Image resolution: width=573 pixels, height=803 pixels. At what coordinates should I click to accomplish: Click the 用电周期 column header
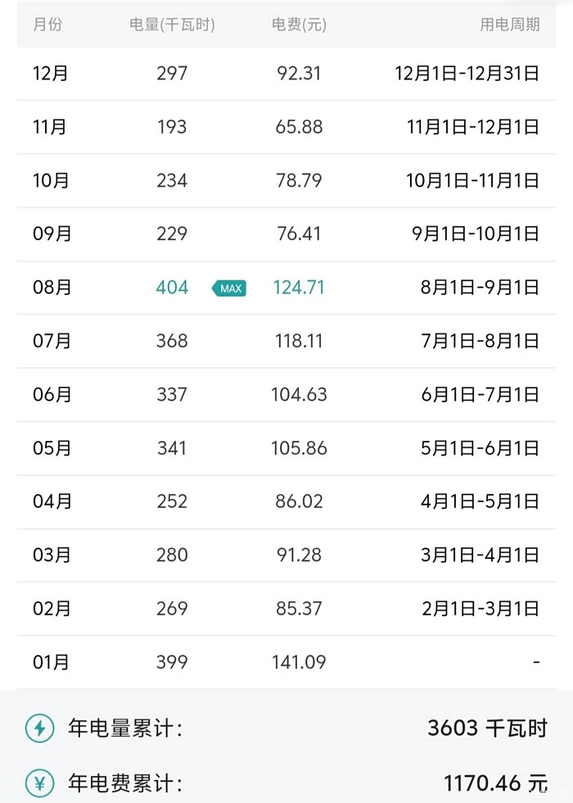(x=509, y=25)
